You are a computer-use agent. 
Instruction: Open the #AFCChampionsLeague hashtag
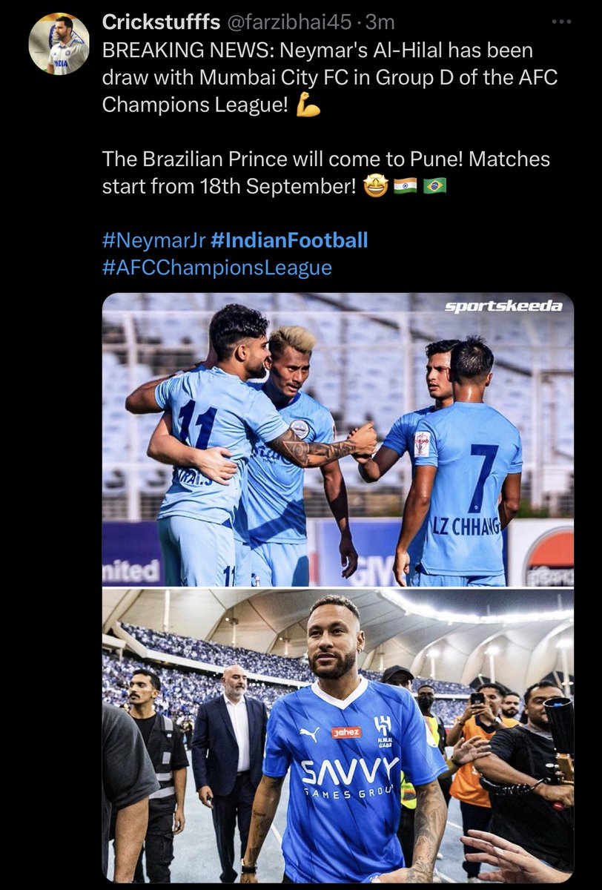coord(216,267)
